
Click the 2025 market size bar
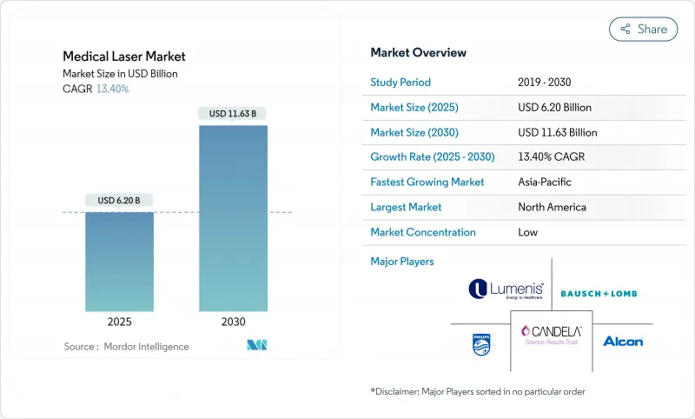point(119,261)
